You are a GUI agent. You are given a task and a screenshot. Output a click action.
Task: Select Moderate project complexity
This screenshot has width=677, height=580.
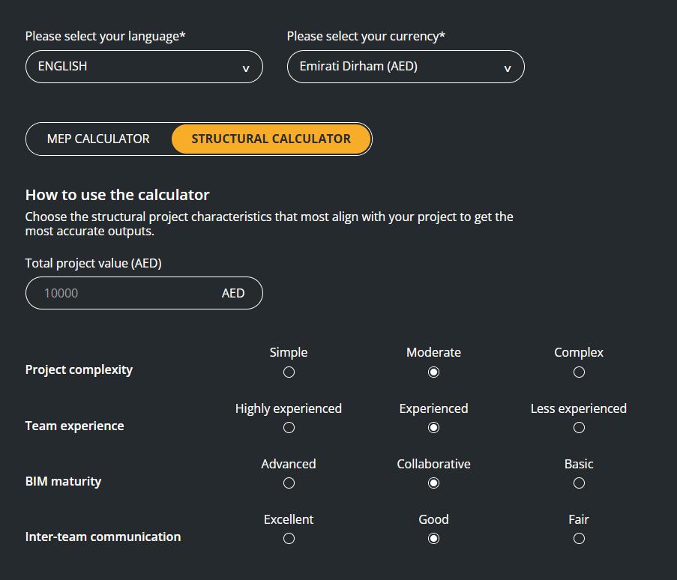(433, 372)
